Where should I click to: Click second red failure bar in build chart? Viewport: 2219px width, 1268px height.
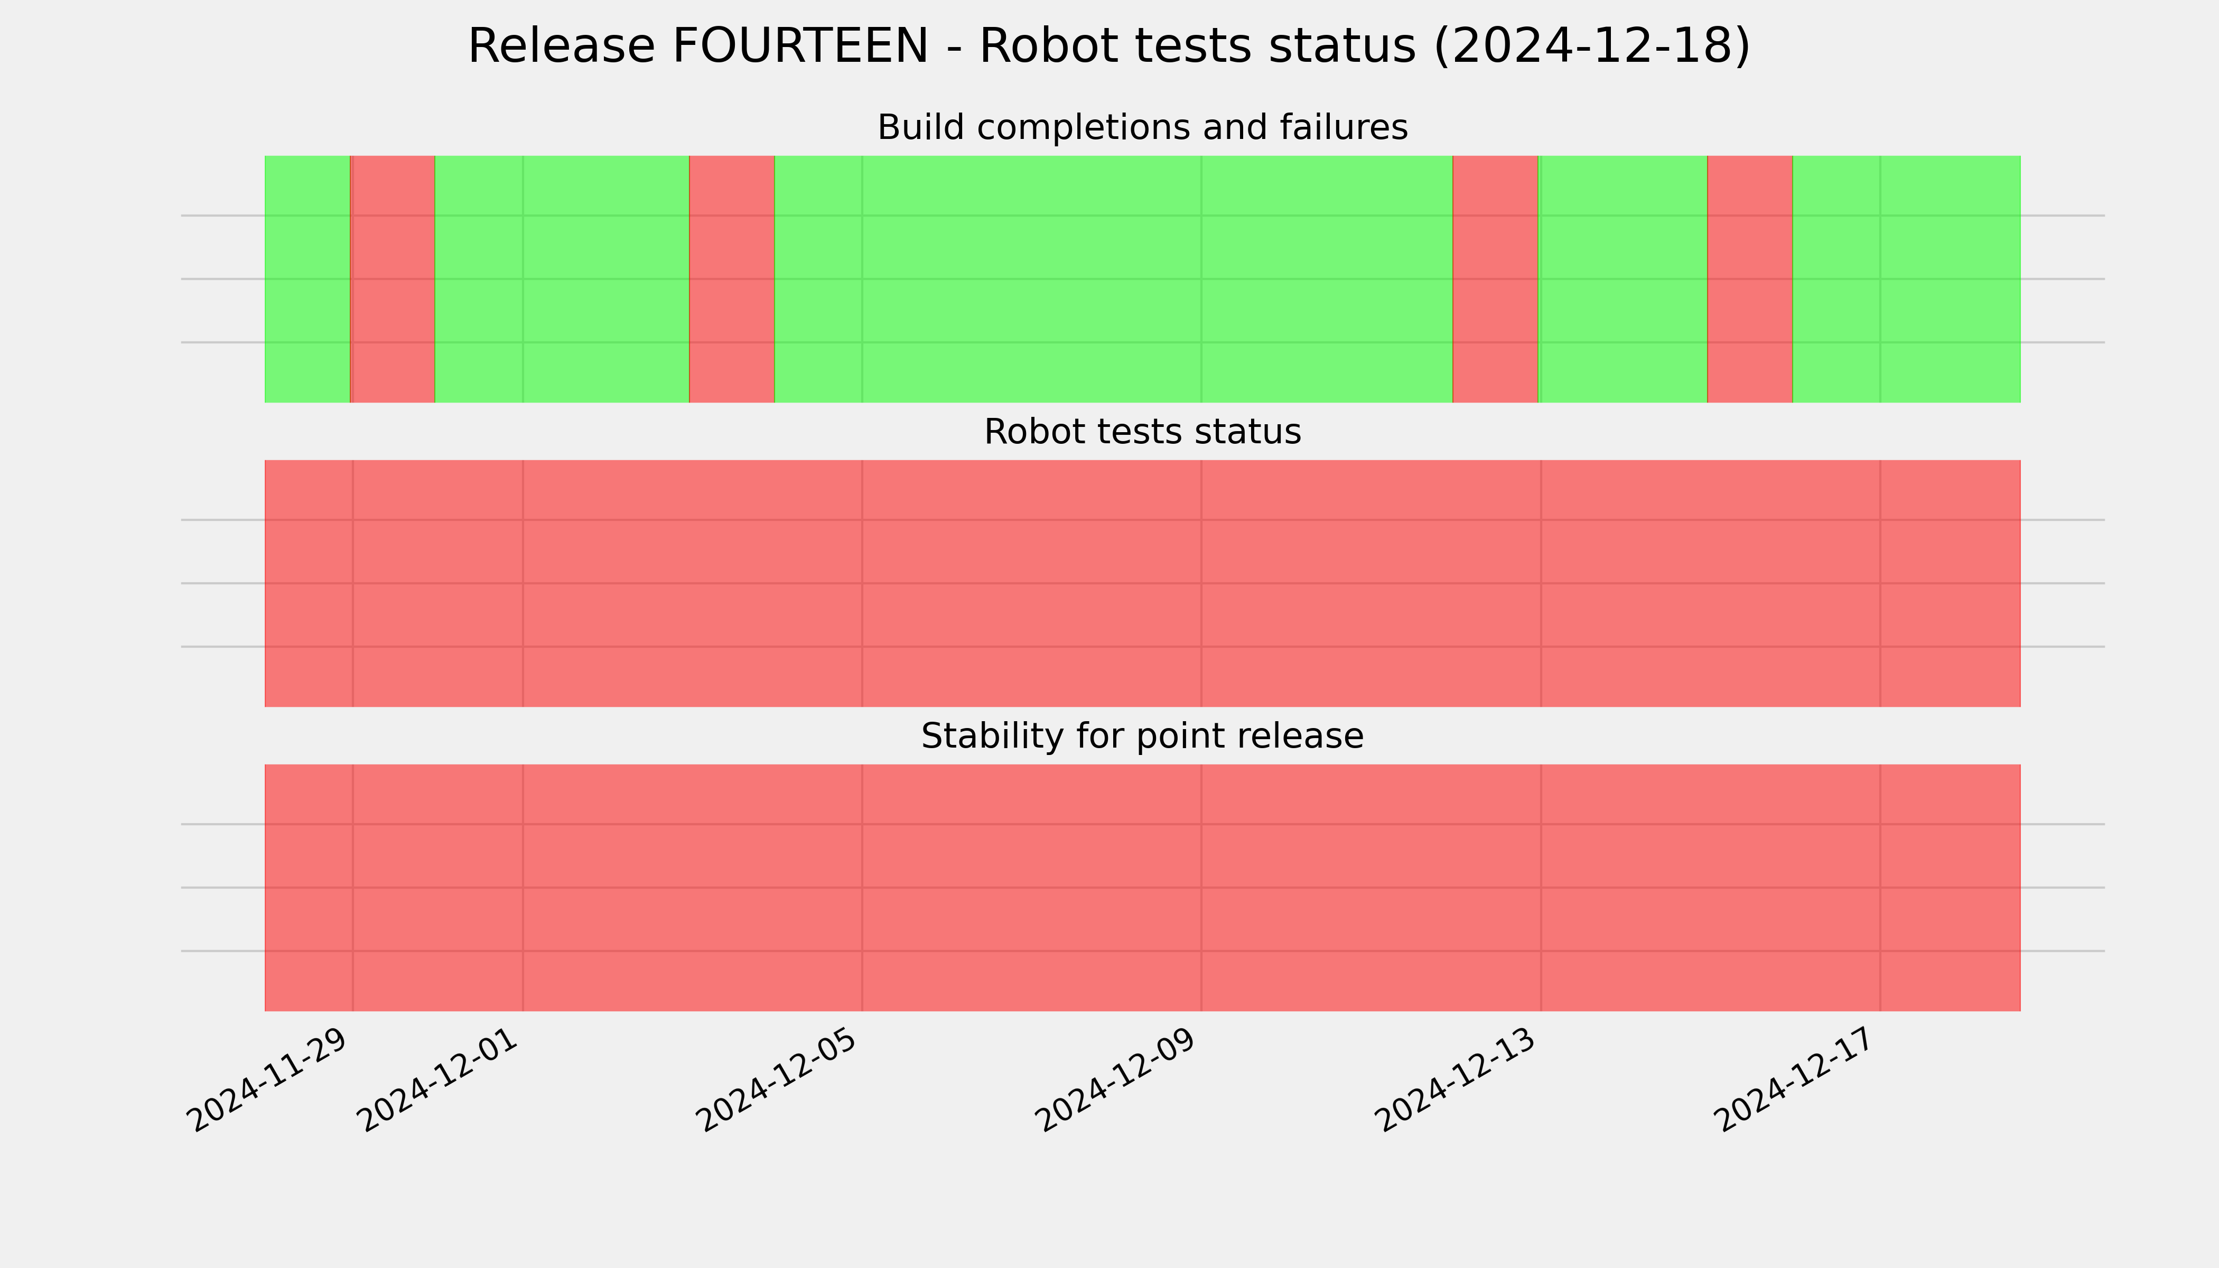732,278
